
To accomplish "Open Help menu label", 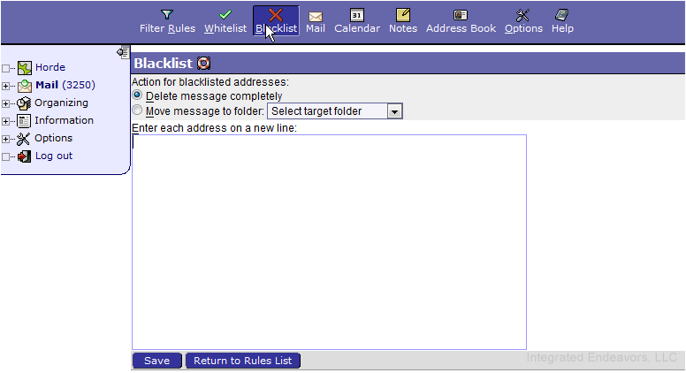I will (x=562, y=28).
